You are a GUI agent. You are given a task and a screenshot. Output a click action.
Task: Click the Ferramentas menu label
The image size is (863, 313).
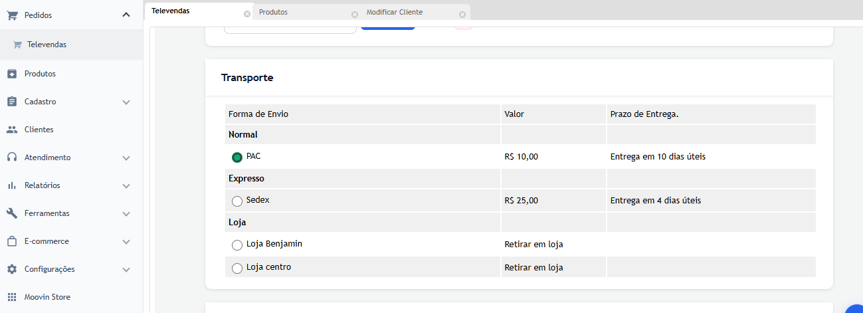pyautogui.click(x=47, y=213)
